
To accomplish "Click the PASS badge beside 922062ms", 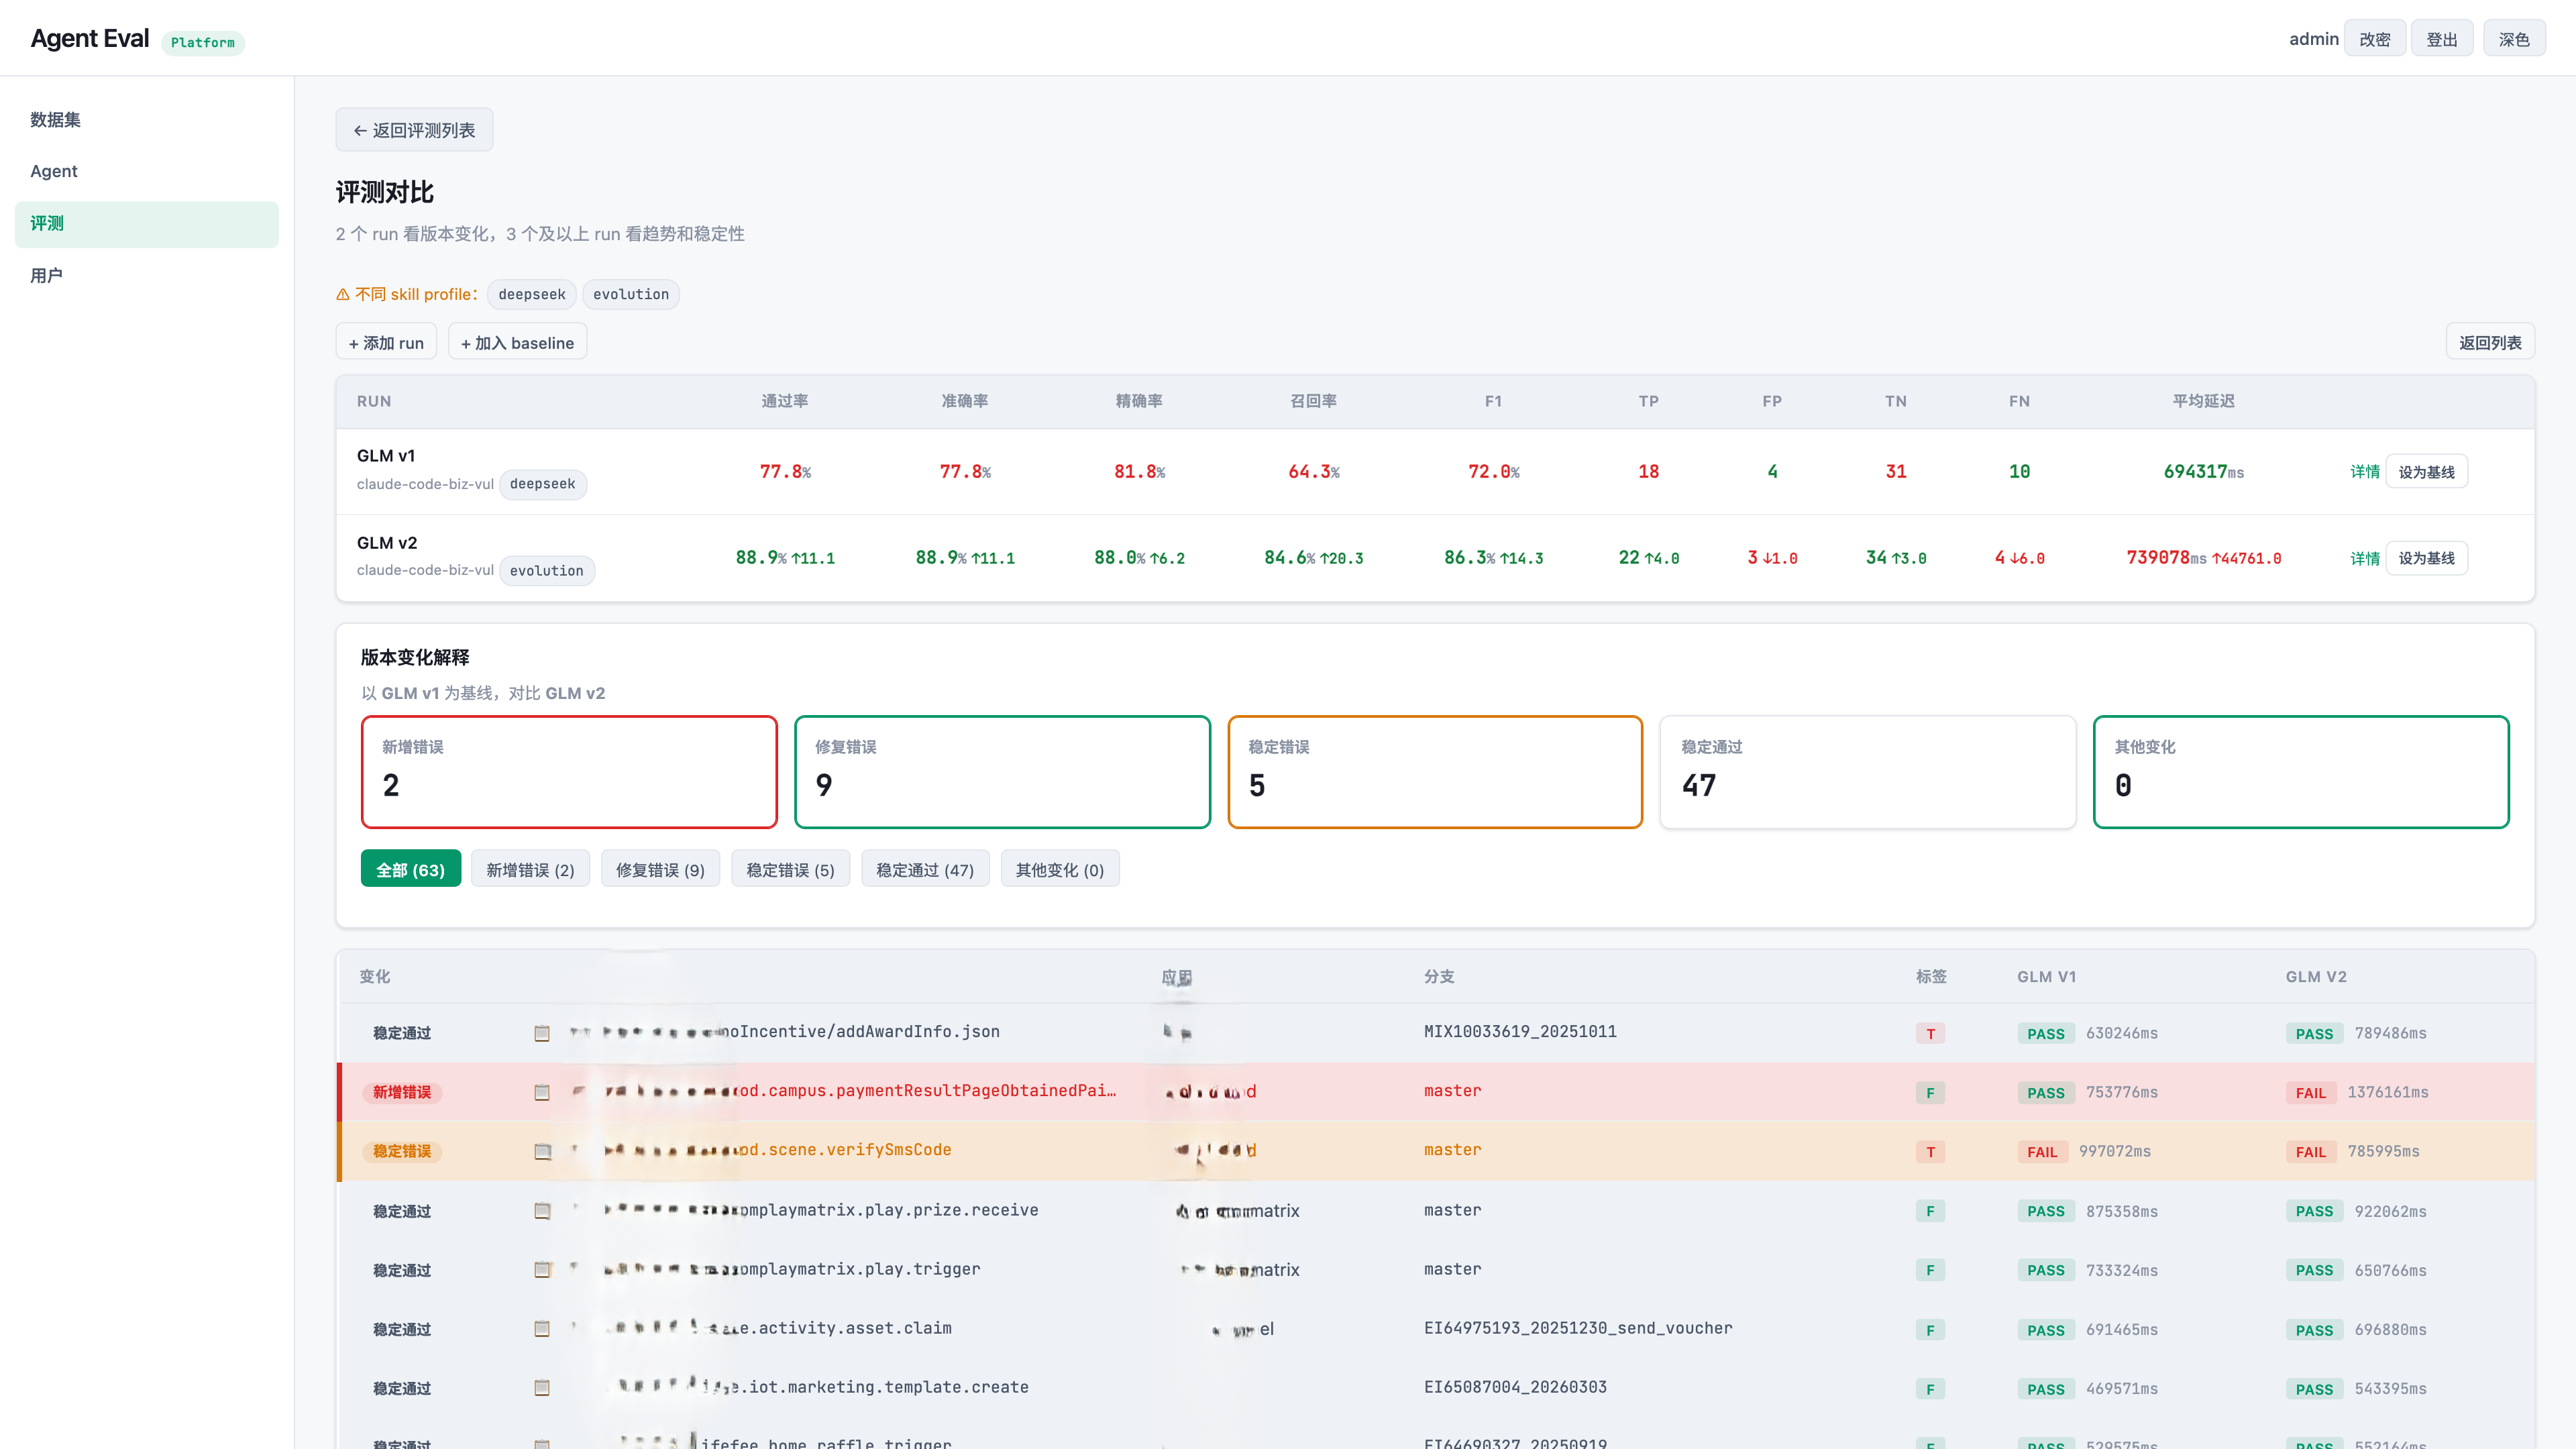I will click(x=2314, y=1211).
